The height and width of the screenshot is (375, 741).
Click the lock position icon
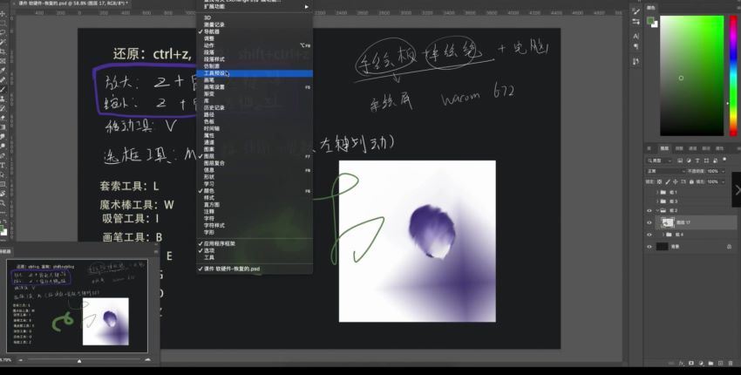point(676,182)
